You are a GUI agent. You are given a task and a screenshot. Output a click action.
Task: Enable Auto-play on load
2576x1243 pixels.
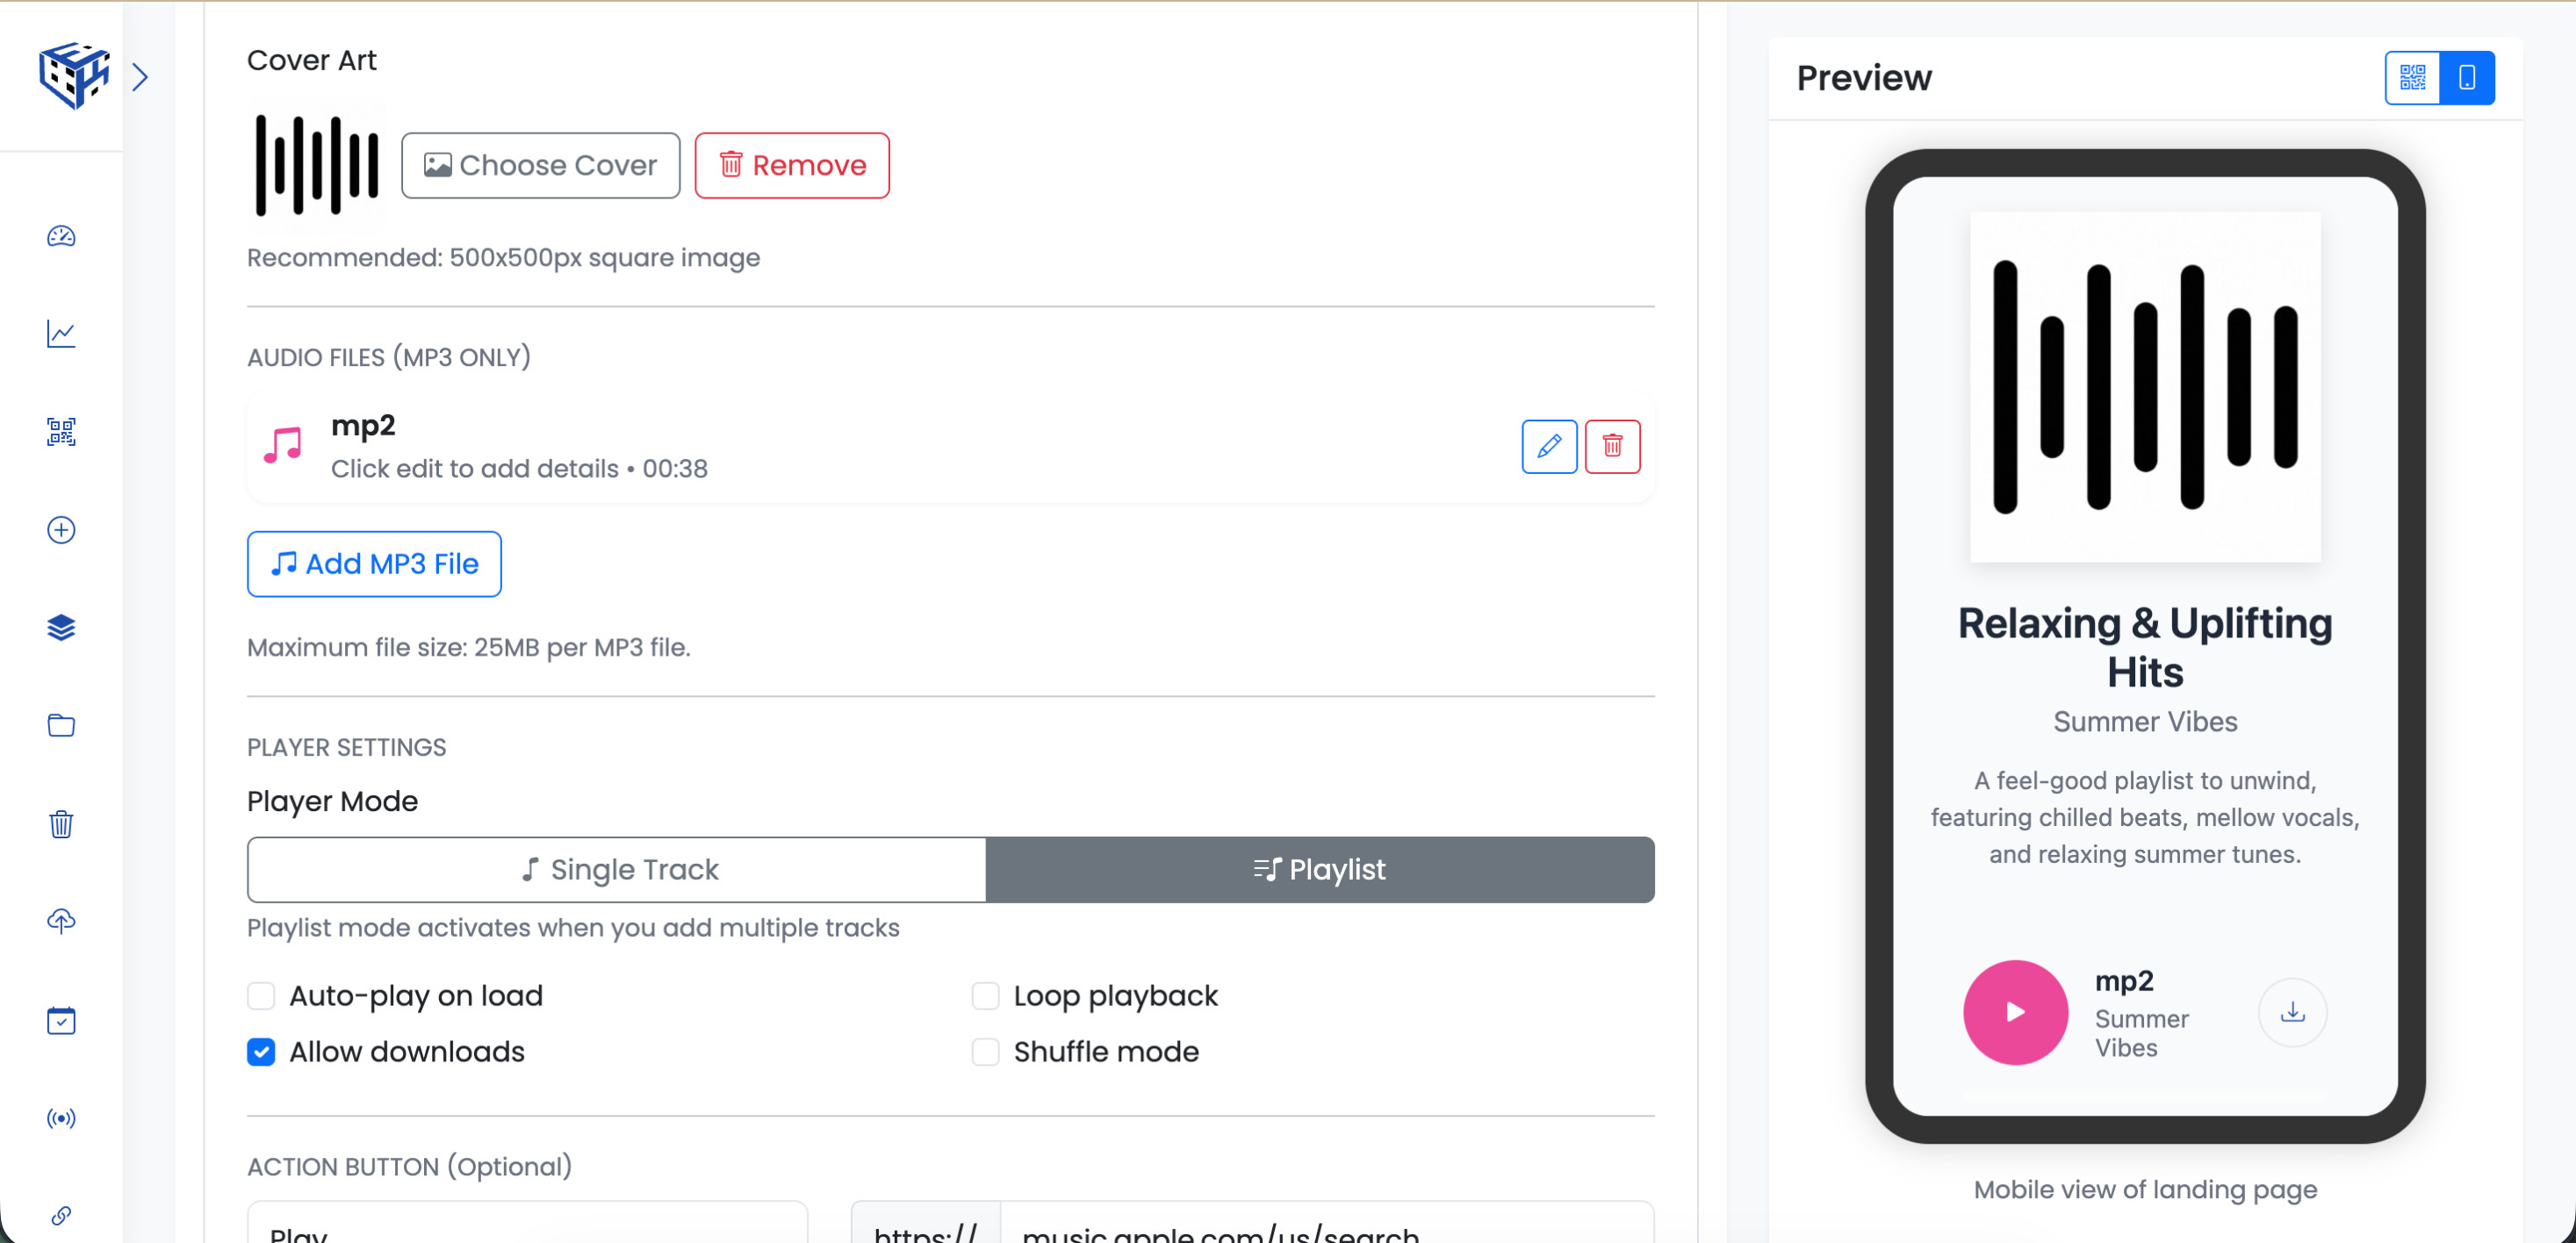pos(261,995)
